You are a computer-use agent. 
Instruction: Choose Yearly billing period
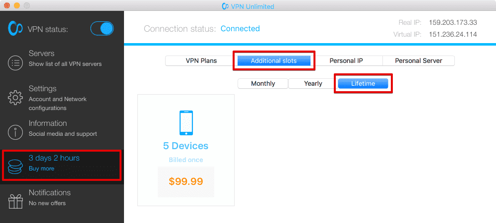(x=313, y=84)
